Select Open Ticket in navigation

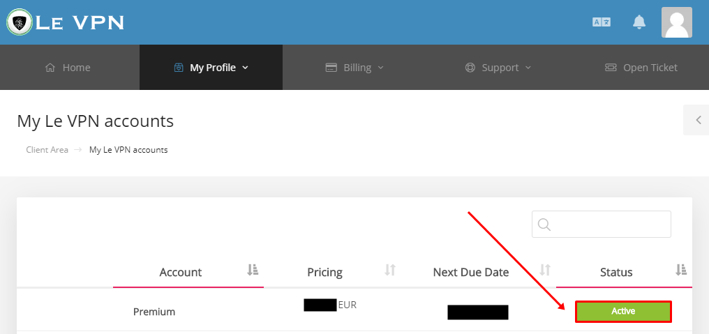[641, 68]
